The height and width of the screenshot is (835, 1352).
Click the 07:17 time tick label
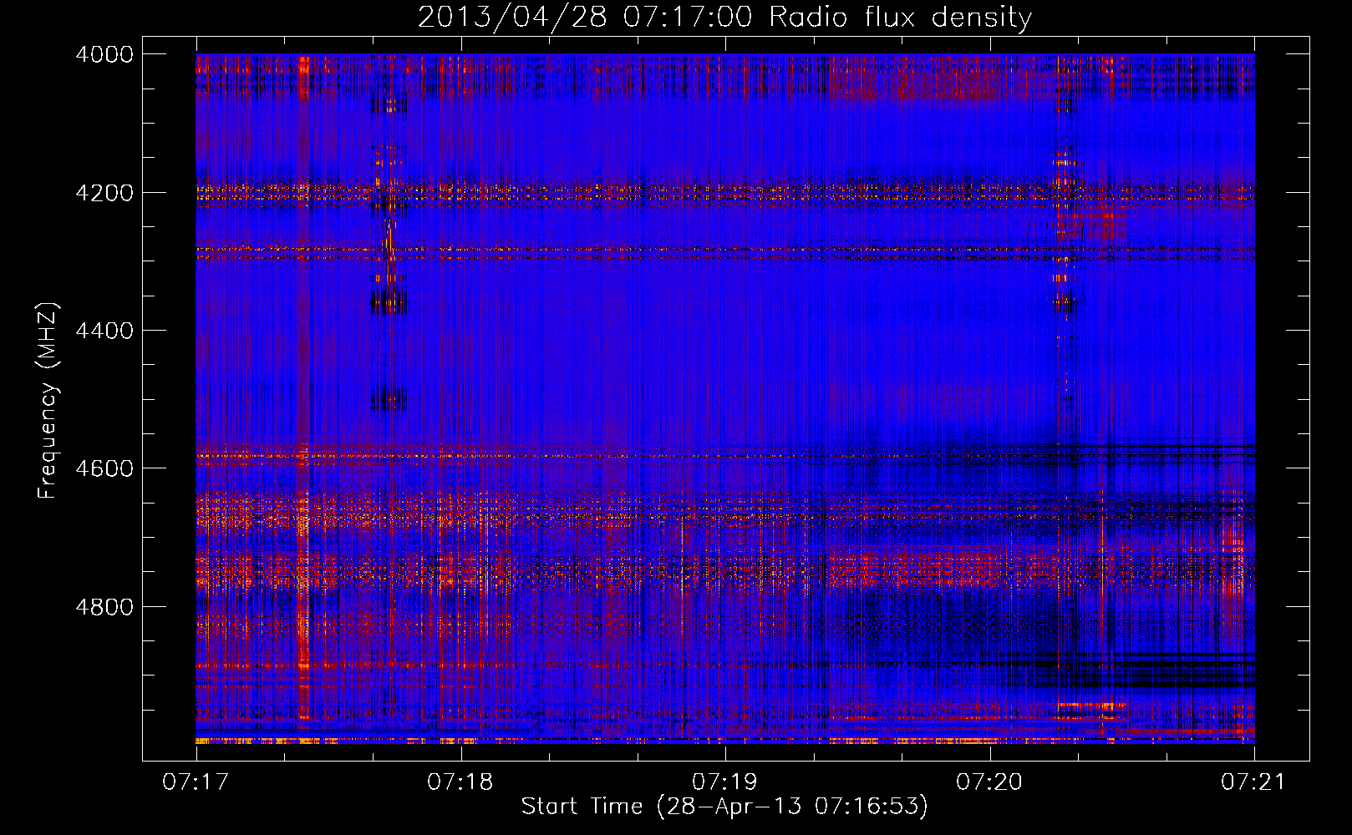[196, 782]
